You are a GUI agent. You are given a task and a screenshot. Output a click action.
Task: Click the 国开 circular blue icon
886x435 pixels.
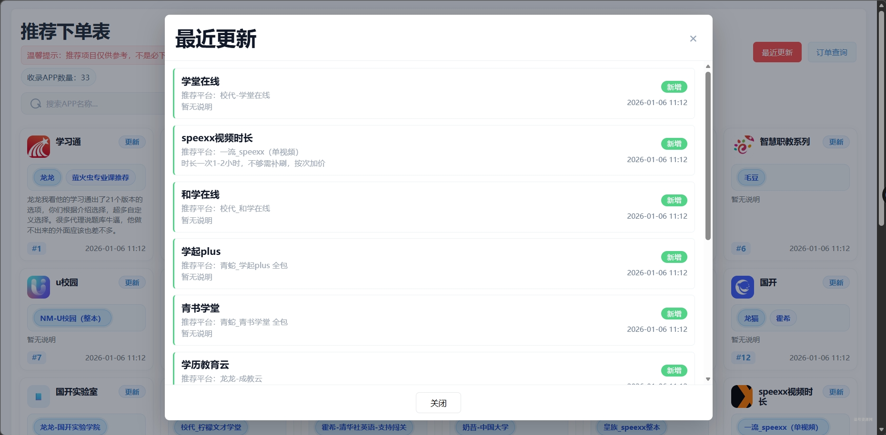(742, 287)
